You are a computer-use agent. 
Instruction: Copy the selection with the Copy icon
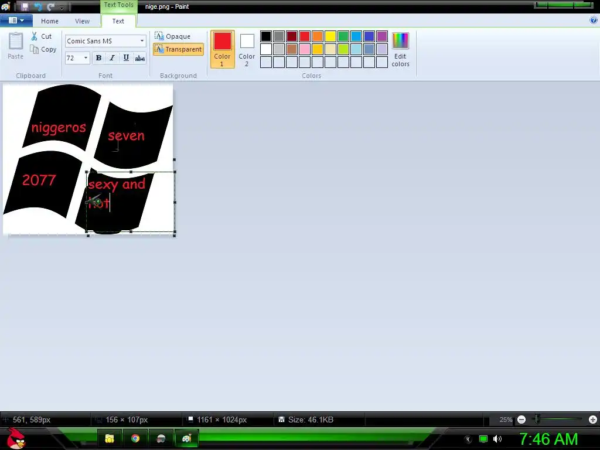[x=35, y=49]
